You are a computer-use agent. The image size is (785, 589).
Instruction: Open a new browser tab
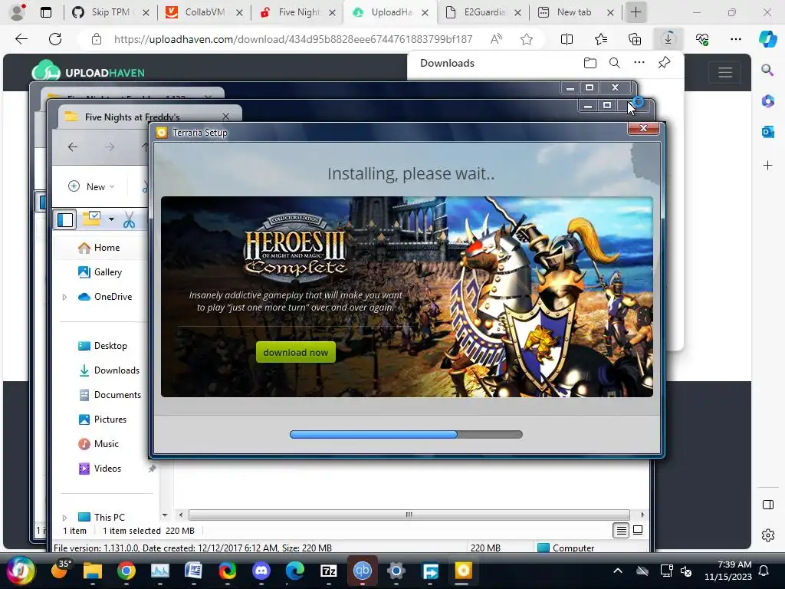click(x=636, y=12)
